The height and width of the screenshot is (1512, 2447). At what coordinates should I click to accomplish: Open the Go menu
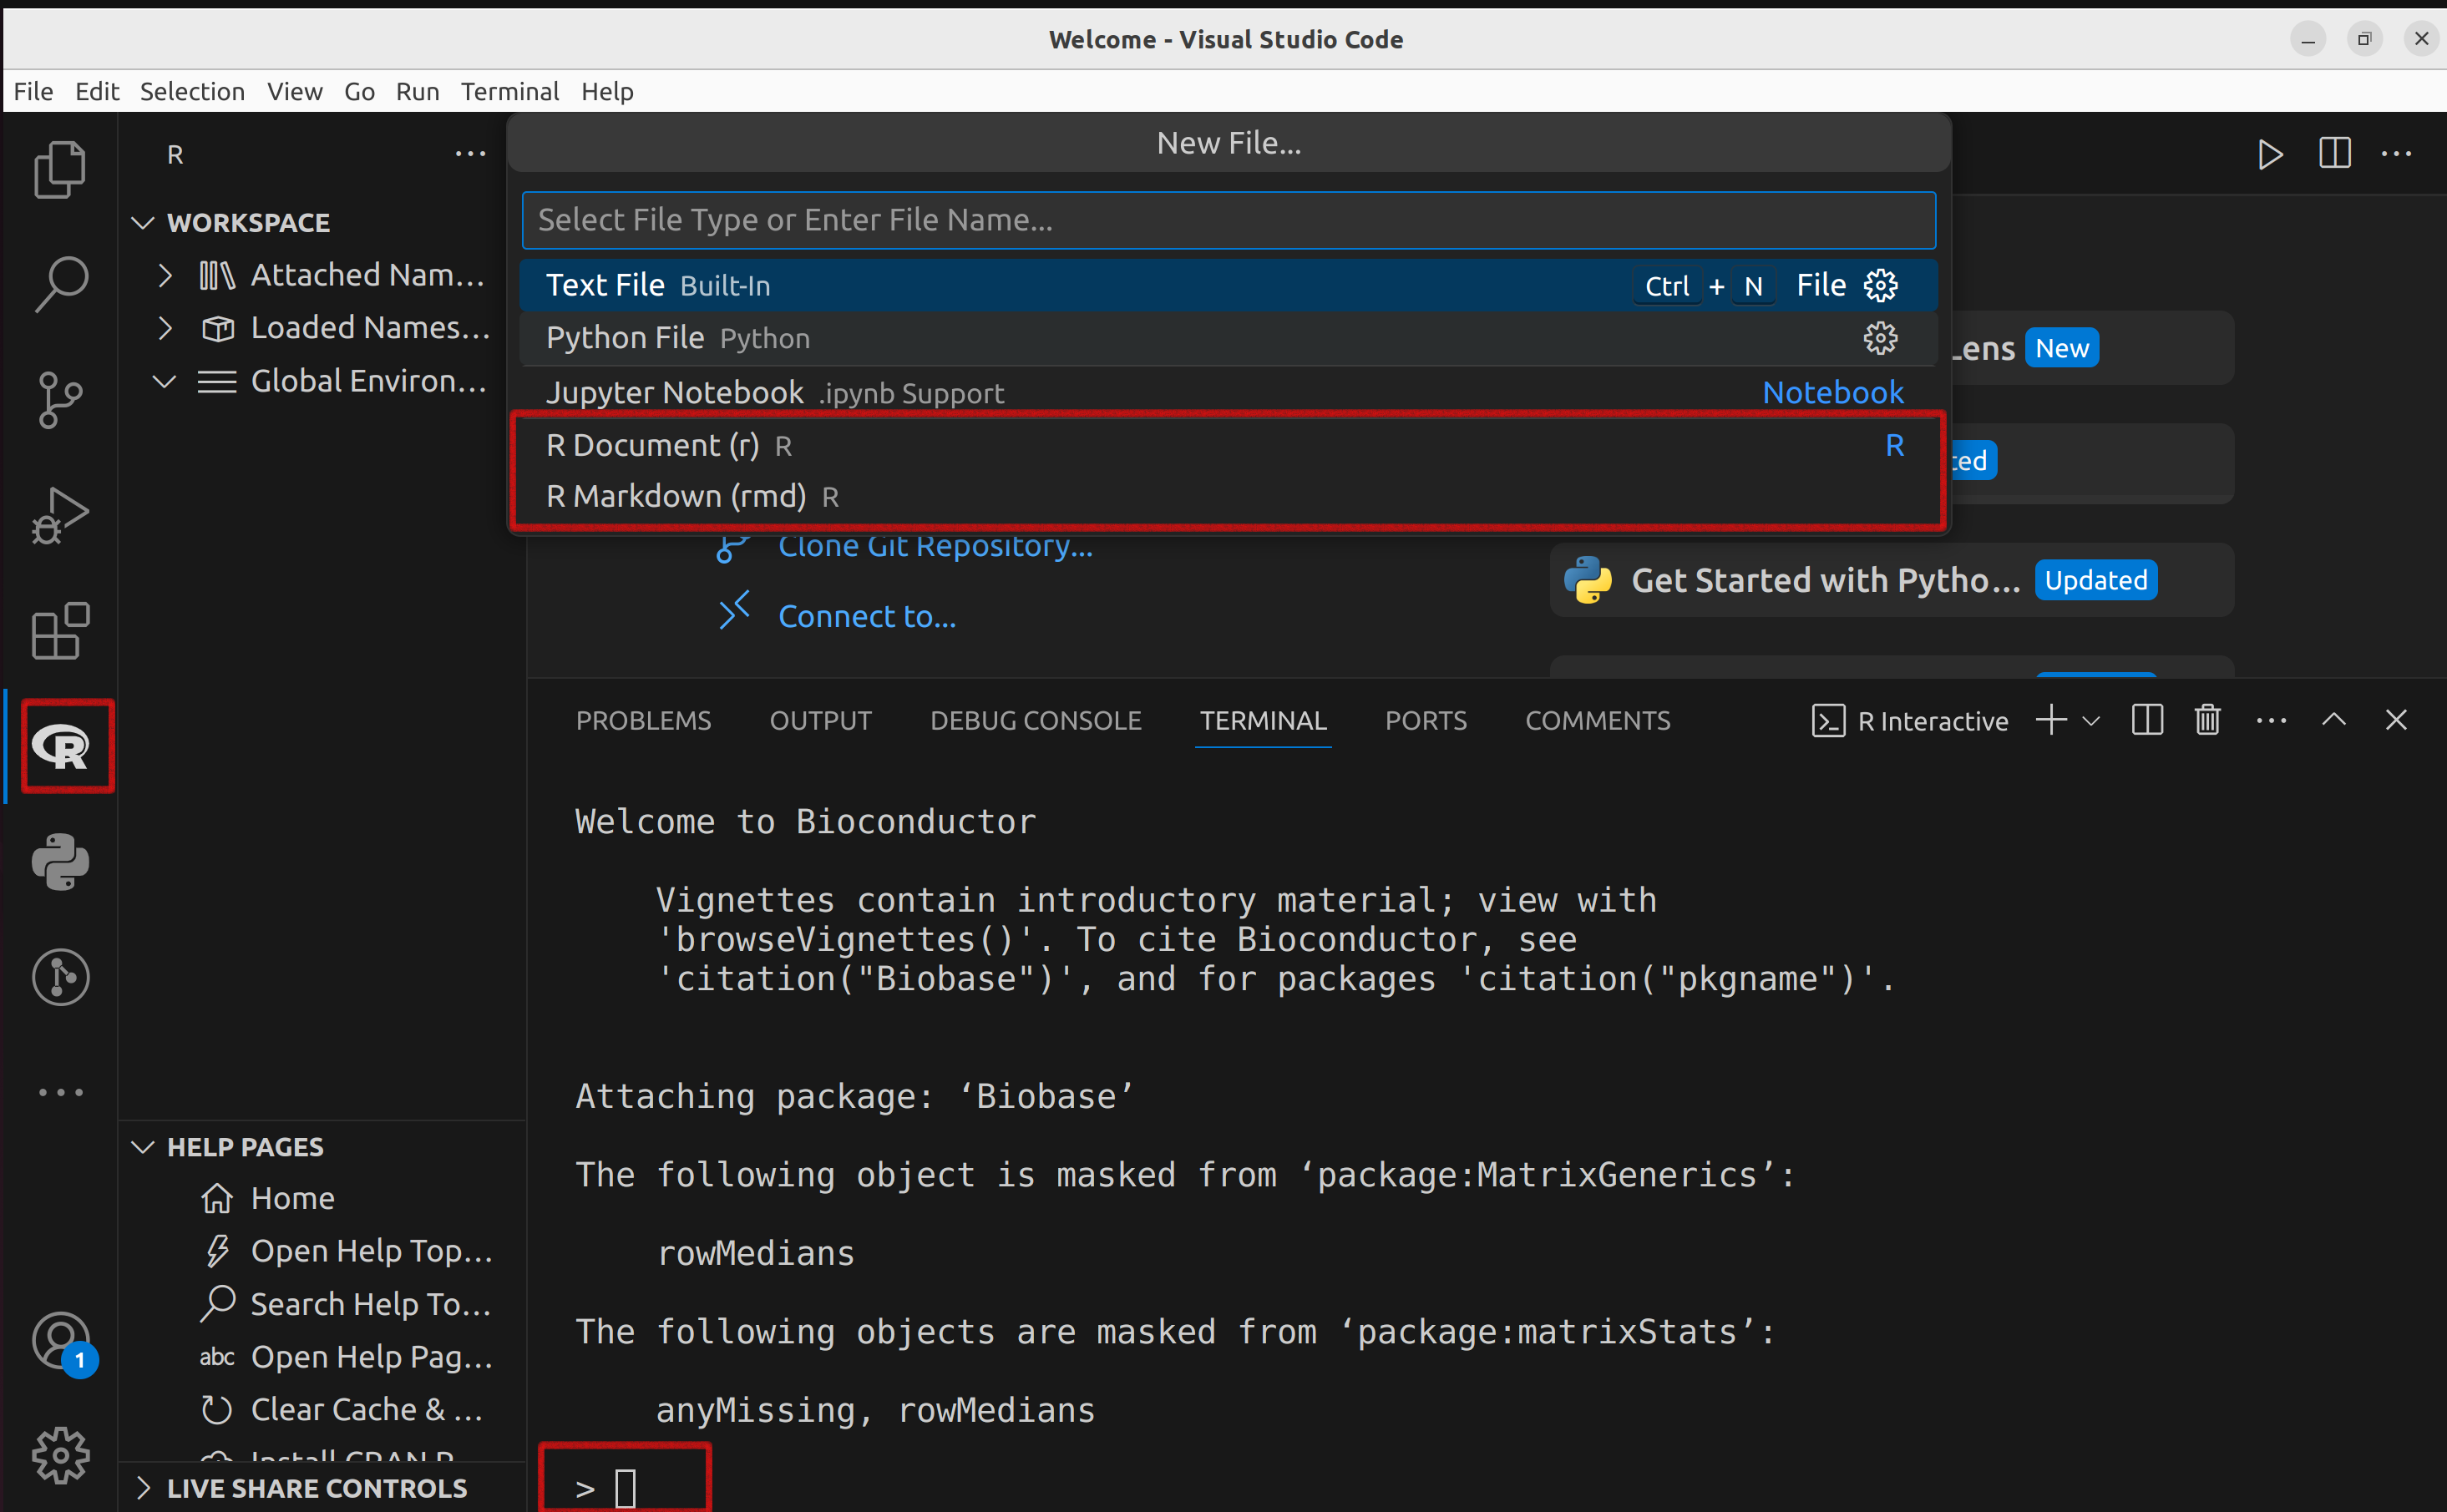(359, 91)
